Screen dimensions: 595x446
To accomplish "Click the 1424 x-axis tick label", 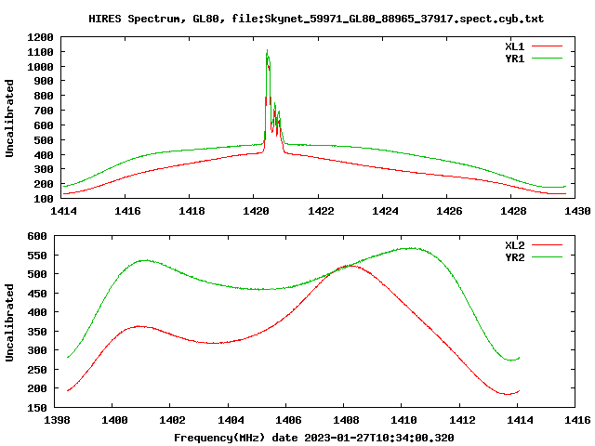I will 385,211.
